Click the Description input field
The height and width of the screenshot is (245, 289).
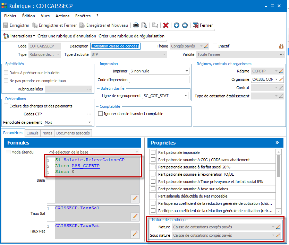tap(116, 46)
